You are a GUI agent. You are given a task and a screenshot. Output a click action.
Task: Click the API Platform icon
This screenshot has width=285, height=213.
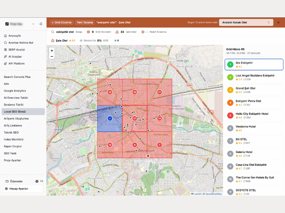5,64
